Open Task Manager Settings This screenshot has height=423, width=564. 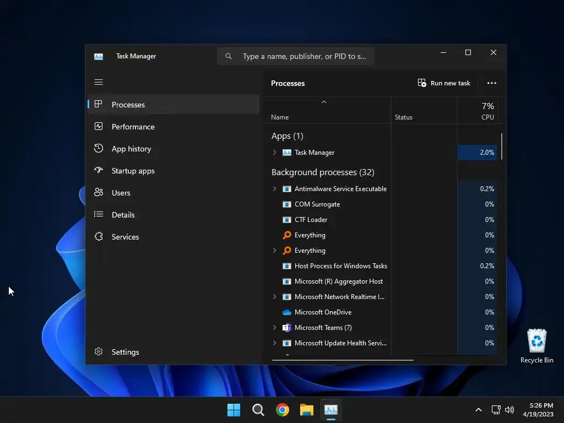pos(173,352)
